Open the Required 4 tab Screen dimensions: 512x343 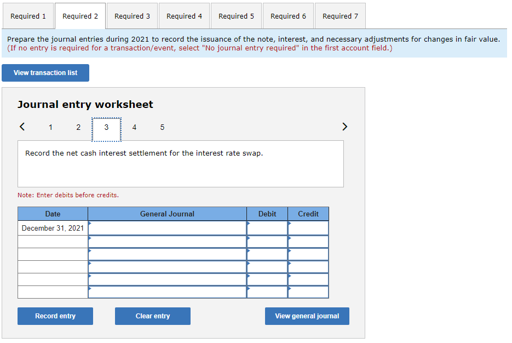(184, 16)
